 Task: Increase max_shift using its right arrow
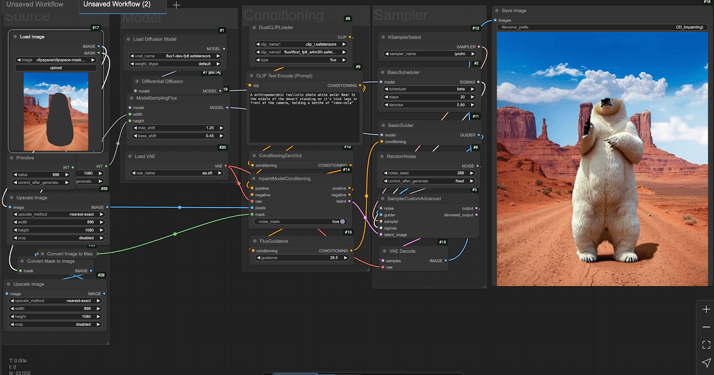(x=221, y=128)
